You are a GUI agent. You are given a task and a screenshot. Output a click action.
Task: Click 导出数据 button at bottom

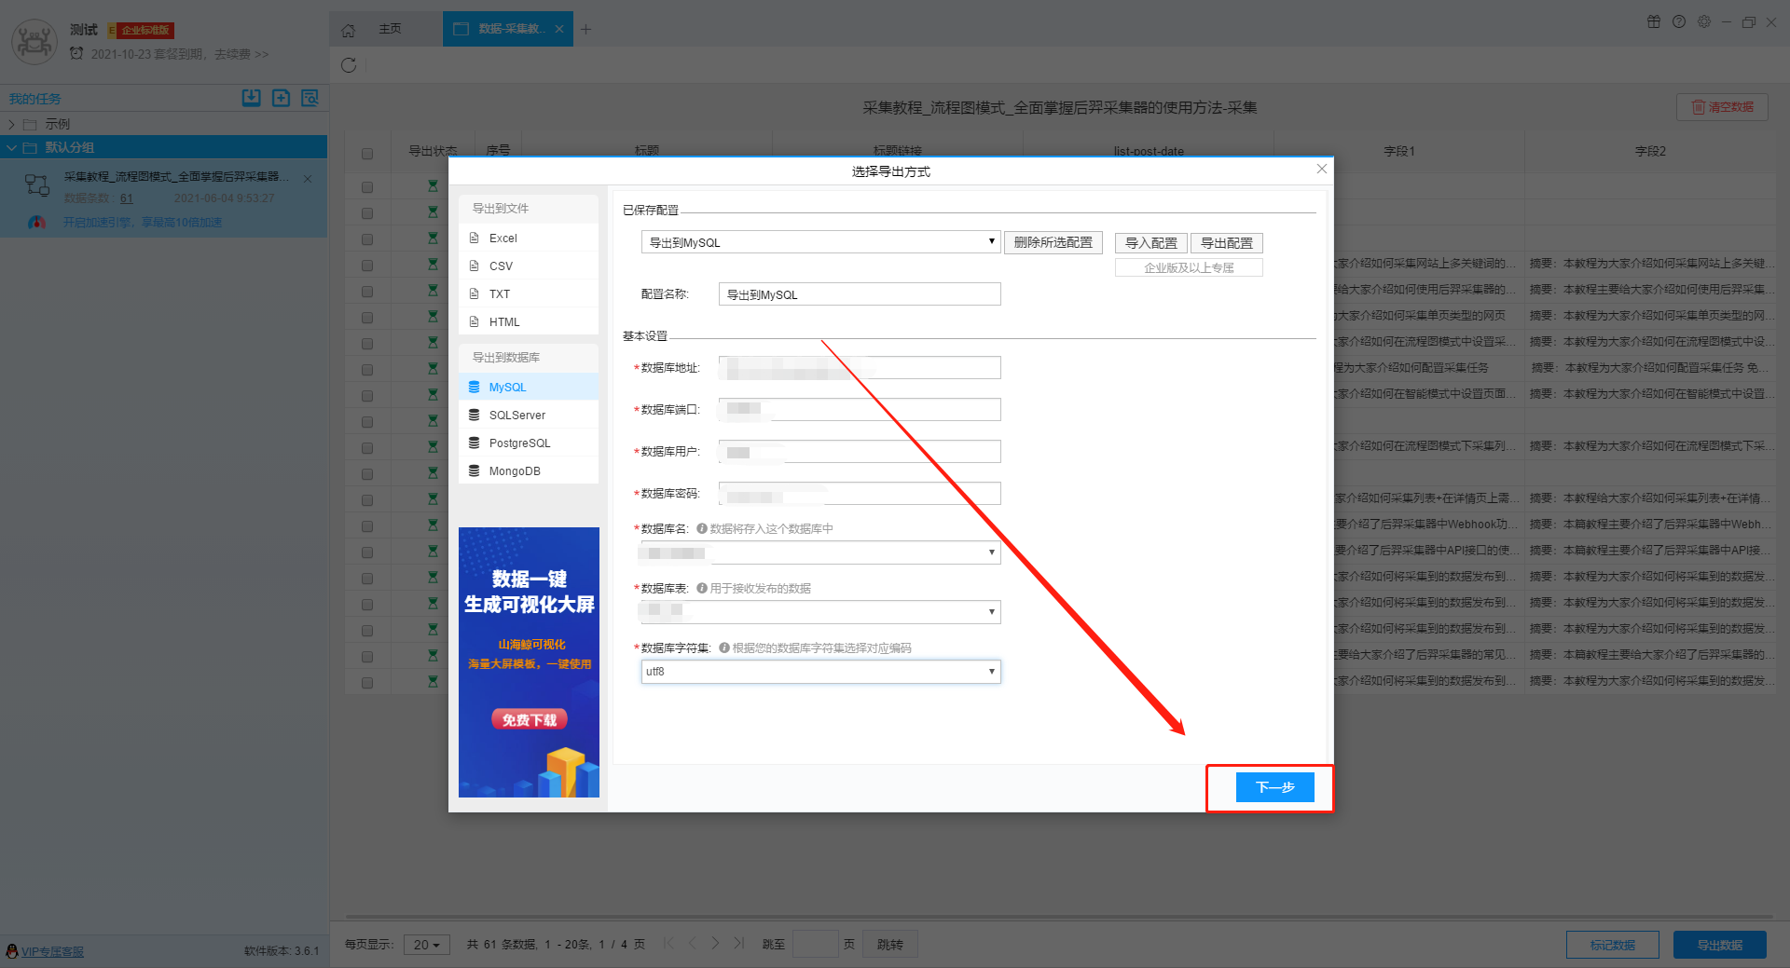[1719, 945]
